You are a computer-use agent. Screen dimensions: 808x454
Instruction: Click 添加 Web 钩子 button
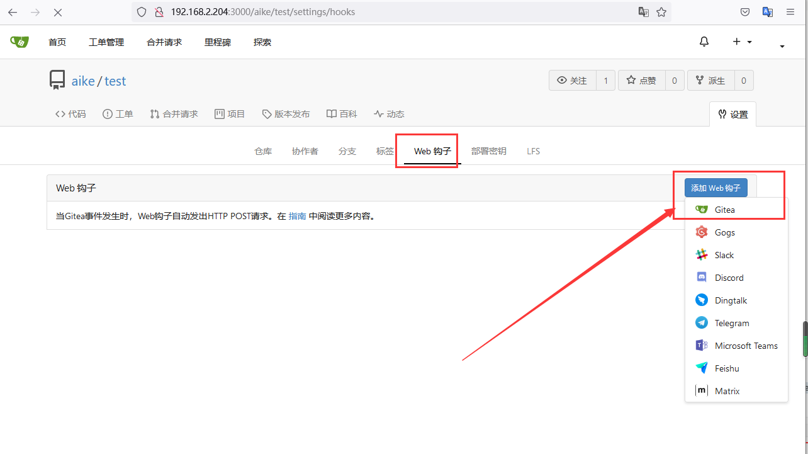point(716,188)
